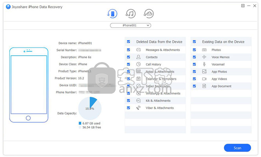Click the Messages & Attachments label
This screenshot has height=157, width=261.
[163, 50]
